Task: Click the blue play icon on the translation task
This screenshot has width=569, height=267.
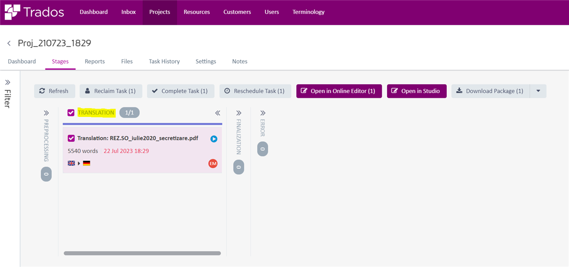Action: [214, 138]
